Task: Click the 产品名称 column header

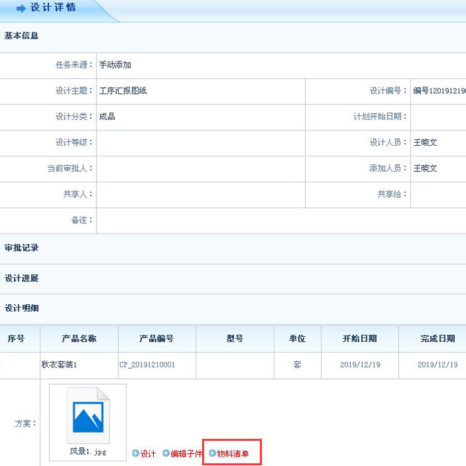Action: click(79, 339)
